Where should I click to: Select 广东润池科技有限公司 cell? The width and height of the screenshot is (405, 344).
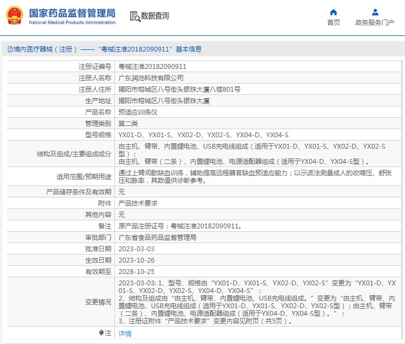pyautogui.click(x=151, y=78)
